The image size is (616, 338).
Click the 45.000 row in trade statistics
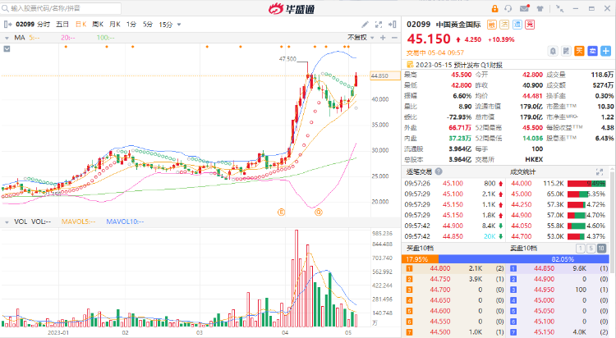pos(559,194)
